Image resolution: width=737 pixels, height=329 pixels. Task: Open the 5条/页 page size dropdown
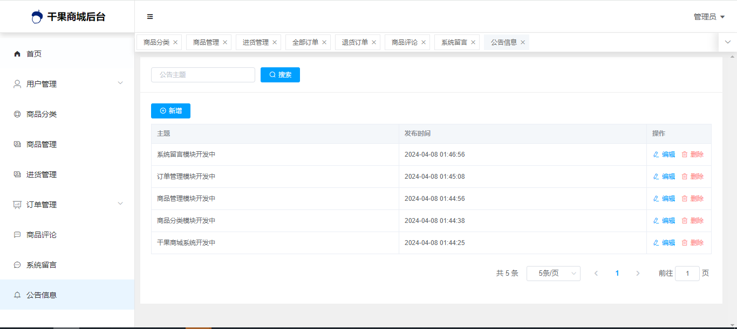point(553,274)
